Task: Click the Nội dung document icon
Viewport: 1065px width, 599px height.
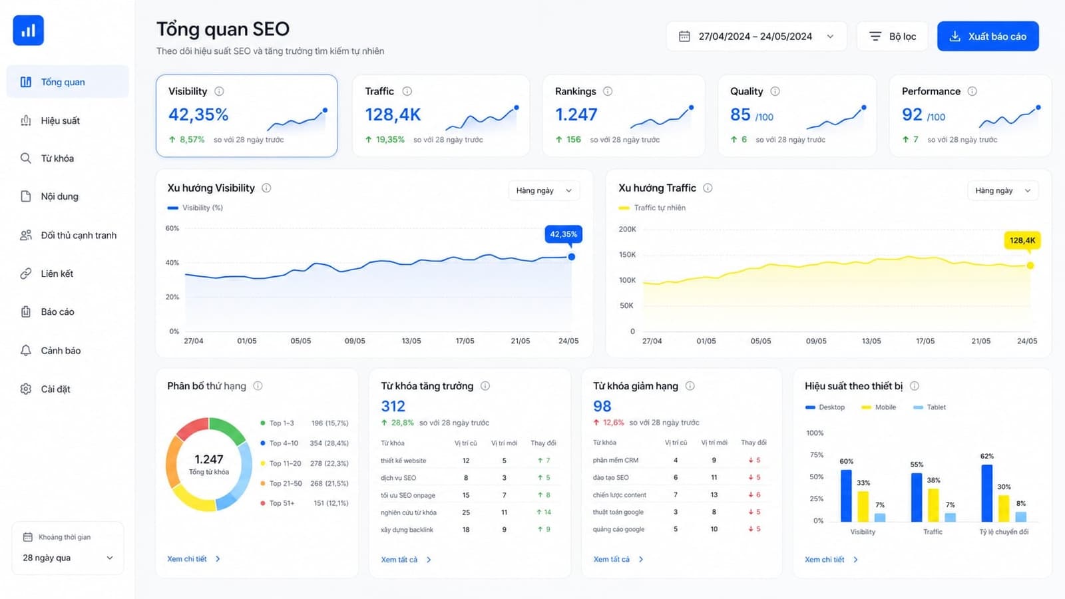Action: tap(26, 196)
